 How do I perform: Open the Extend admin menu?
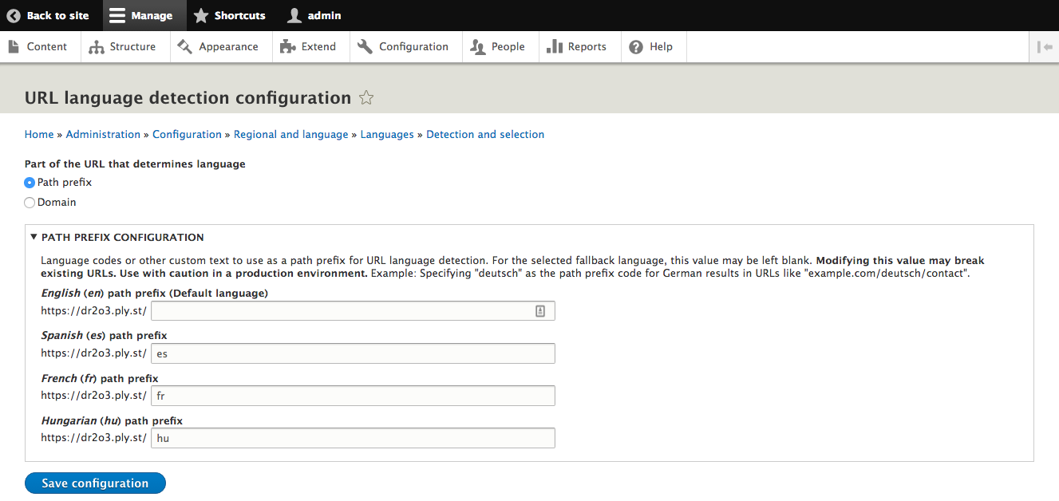click(x=308, y=47)
